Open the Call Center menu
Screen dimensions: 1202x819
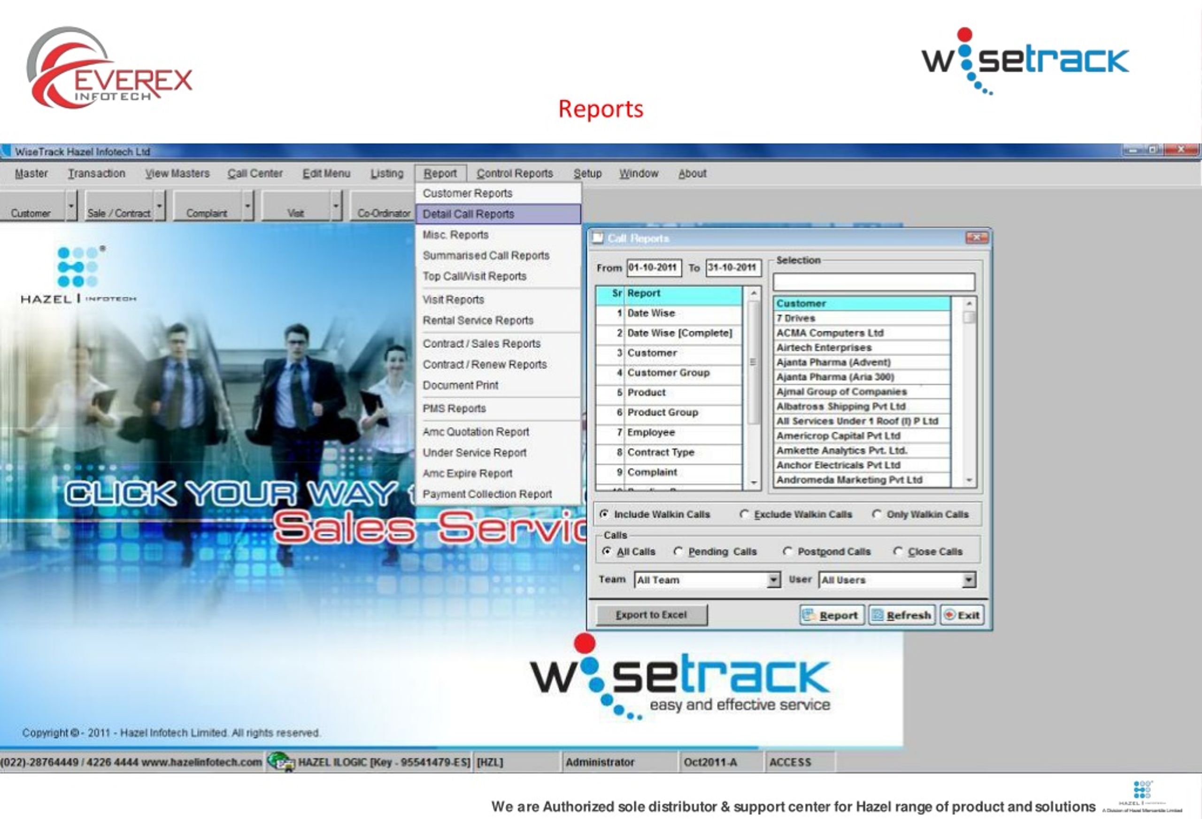click(x=255, y=174)
